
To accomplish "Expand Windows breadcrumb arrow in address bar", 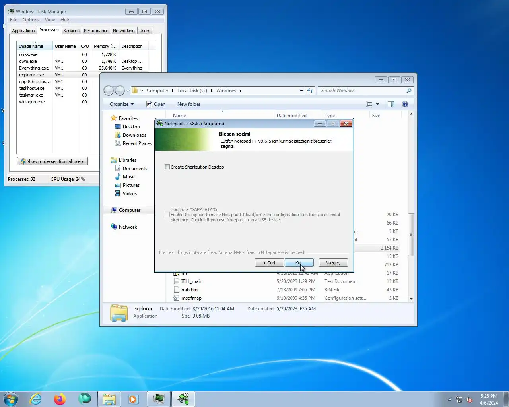I will tap(240, 91).
